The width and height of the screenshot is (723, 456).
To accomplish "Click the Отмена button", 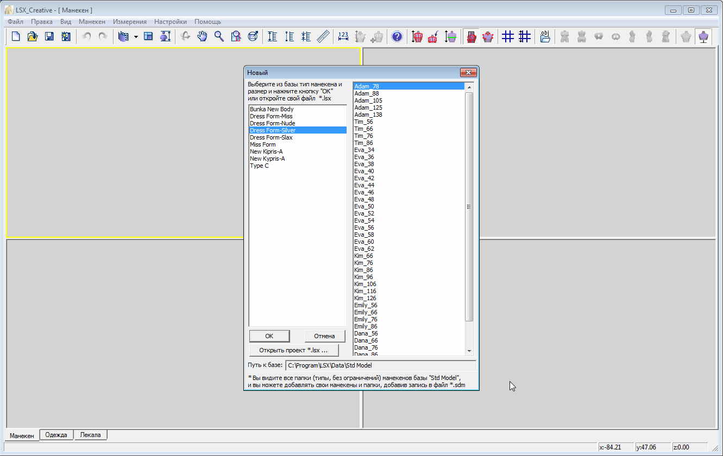I will [324, 336].
